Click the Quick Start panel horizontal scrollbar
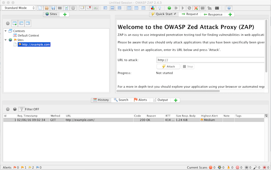271x170 pixels. tap(168, 91)
